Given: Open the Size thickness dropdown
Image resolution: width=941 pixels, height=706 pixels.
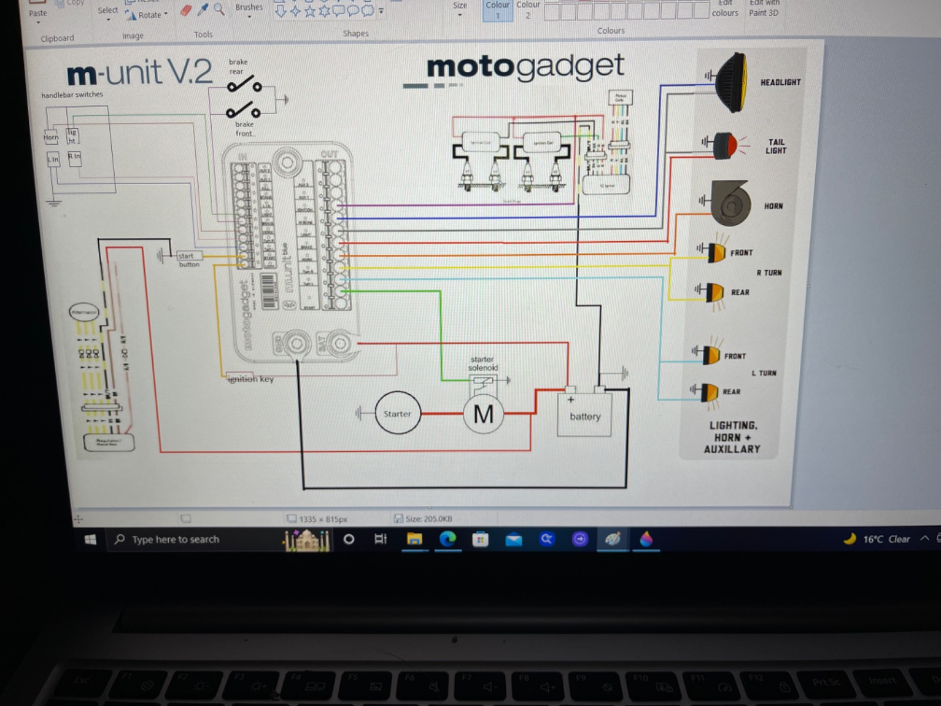Looking at the screenshot, I should 460,8.
